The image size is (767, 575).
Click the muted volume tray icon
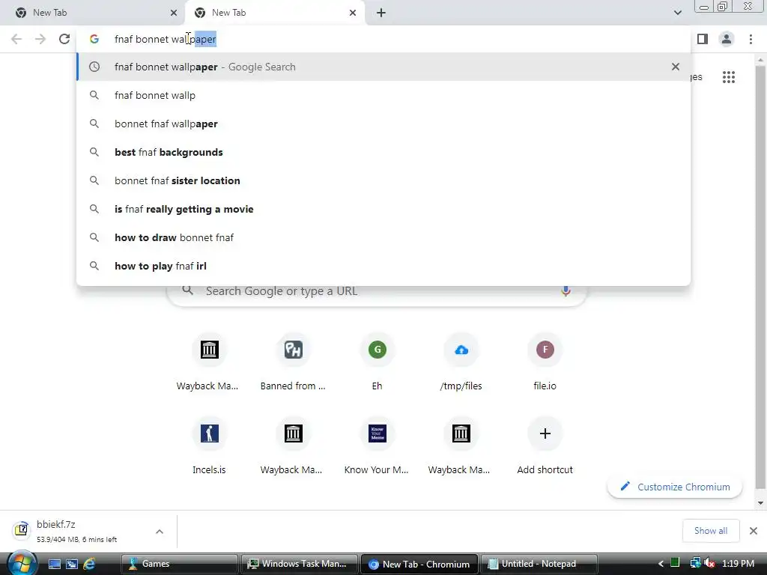point(709,563)
